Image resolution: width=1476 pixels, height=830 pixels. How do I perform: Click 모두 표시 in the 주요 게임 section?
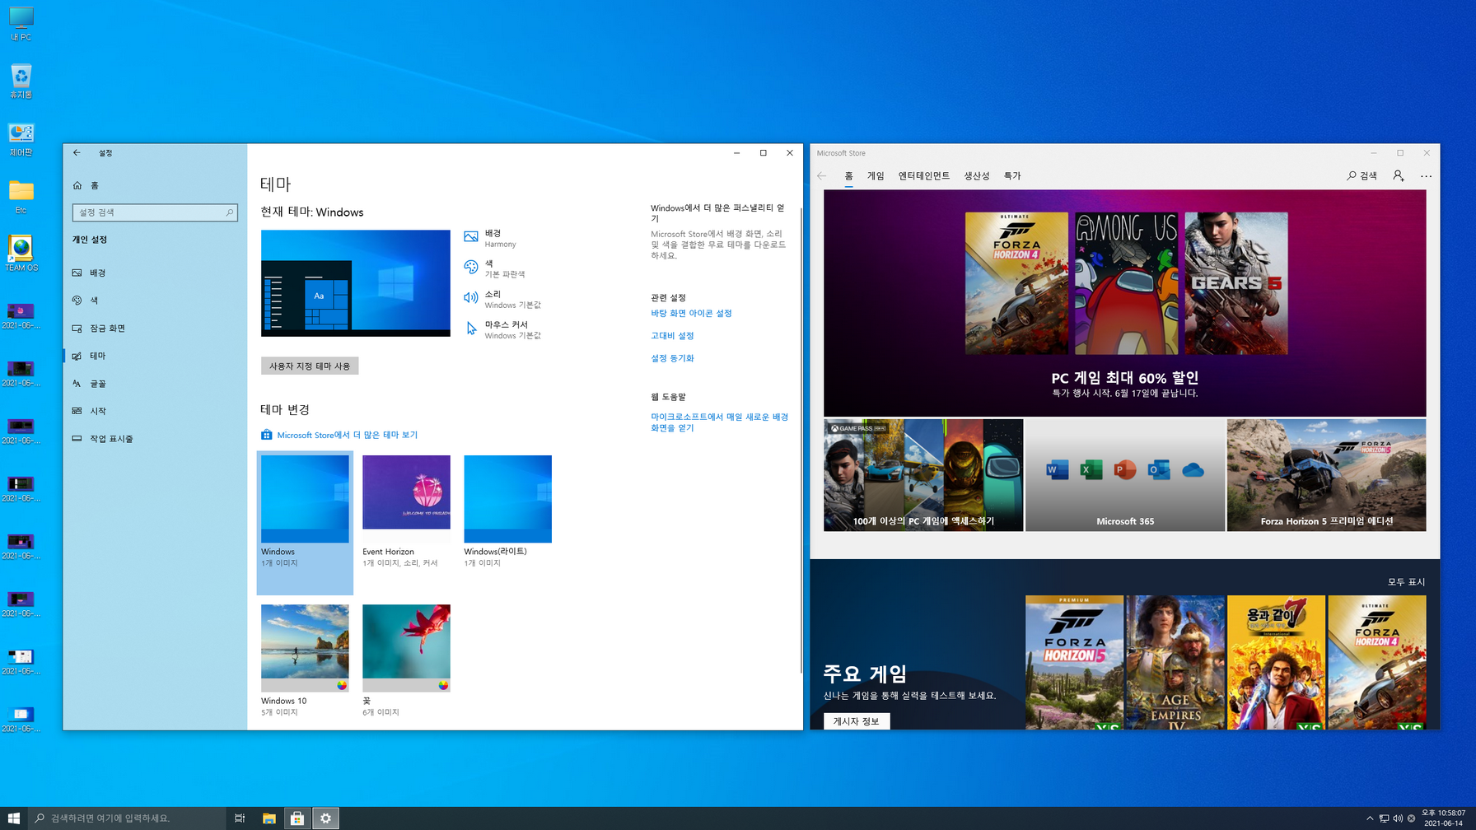point(1406,582)
